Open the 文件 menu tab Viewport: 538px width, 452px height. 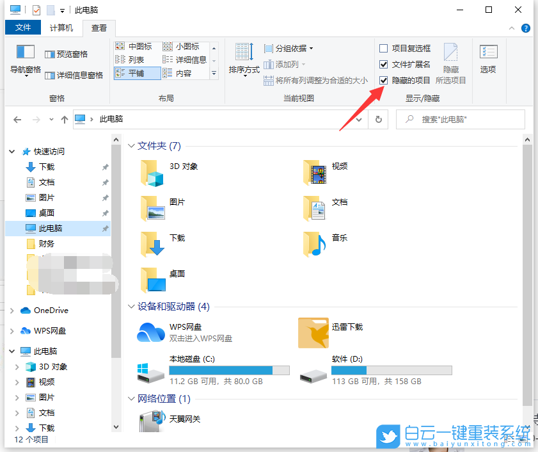[23, 28]
